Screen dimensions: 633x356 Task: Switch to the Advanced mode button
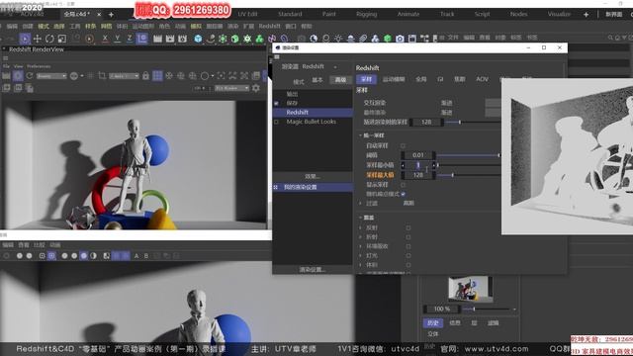coord(340,80)
